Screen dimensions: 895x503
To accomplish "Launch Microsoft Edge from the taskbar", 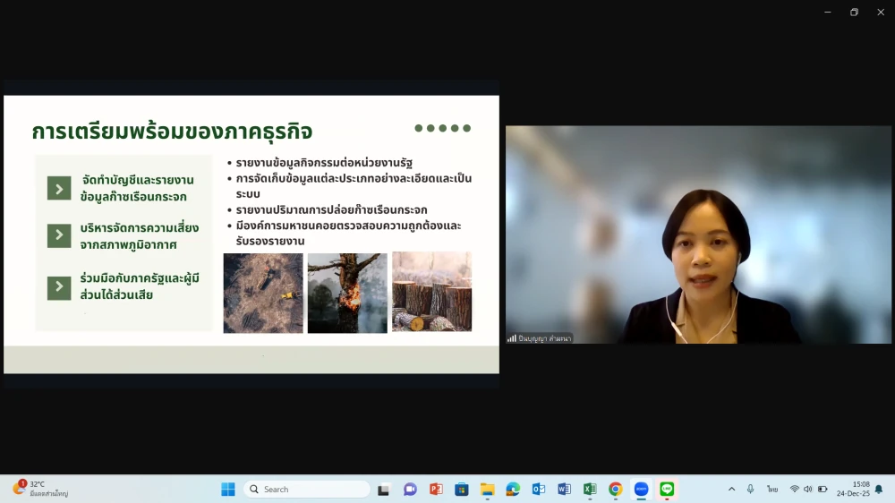I will point(513,490).
